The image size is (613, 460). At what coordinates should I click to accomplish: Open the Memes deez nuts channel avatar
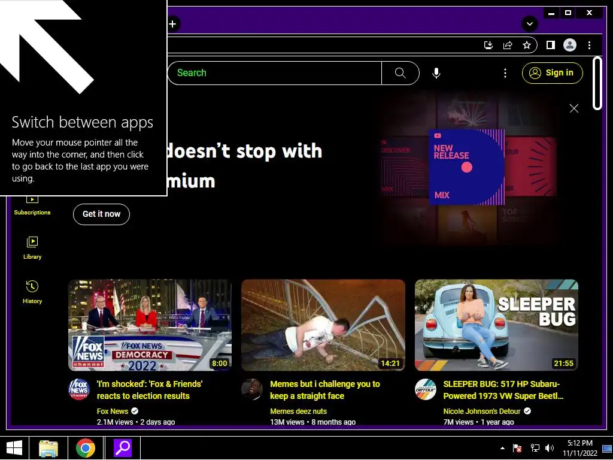pos(252,389)
